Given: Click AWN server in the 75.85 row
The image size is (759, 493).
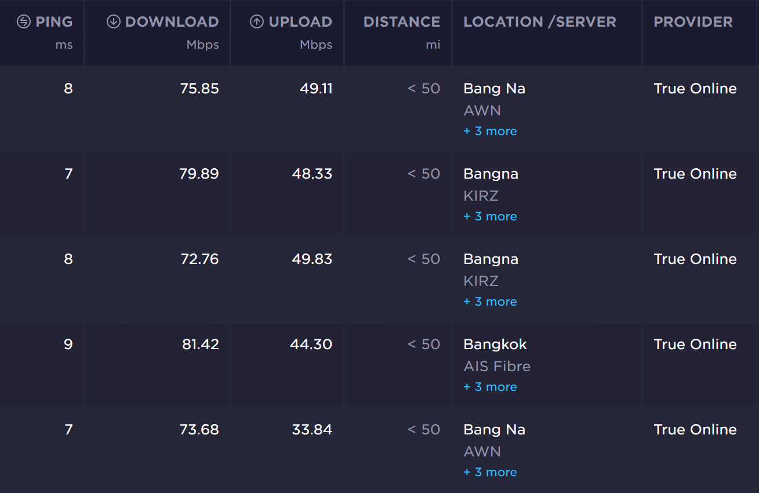Looking at the screenshot, I should point(482,111).
